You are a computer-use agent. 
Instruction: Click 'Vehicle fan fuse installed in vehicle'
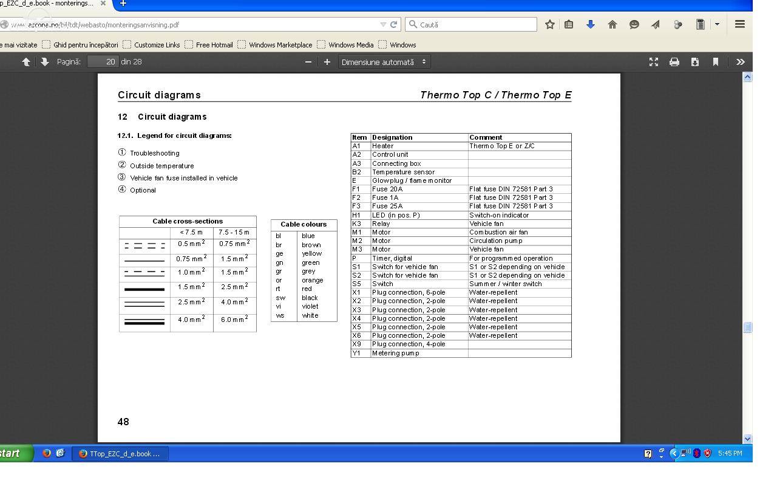pyautogui.click(x=184, y=178)
